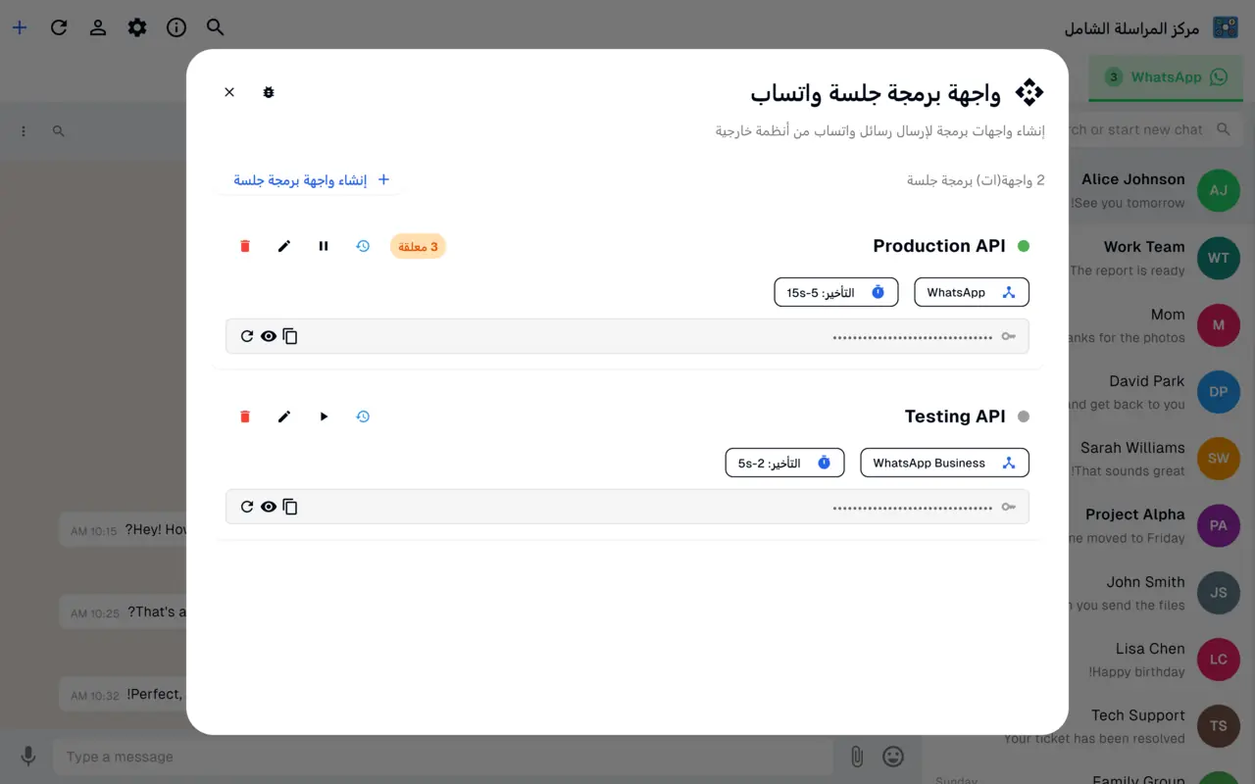Click the 2-5s delay chip
Screen dimensions: 1255x784
click(x=785, y=463)
